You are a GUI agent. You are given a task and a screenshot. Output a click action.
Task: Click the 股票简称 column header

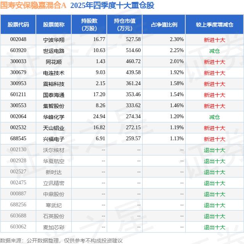(x=53, y=24)
